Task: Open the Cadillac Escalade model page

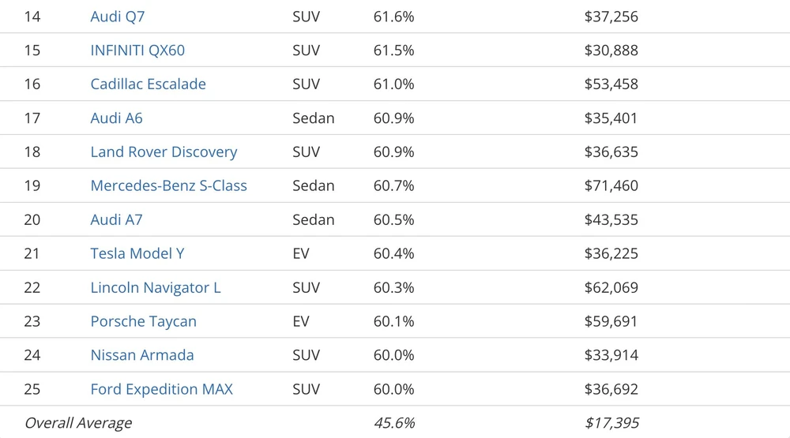Action: click(148, 84)
